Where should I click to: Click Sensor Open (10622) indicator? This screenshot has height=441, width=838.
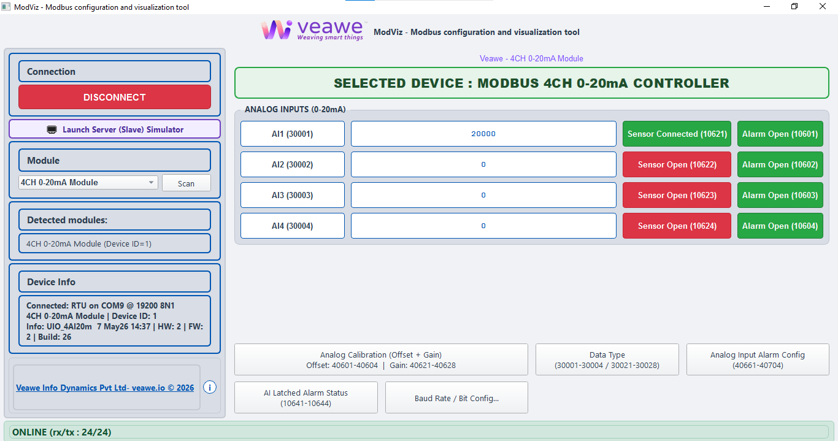click(x=677, y=164)
